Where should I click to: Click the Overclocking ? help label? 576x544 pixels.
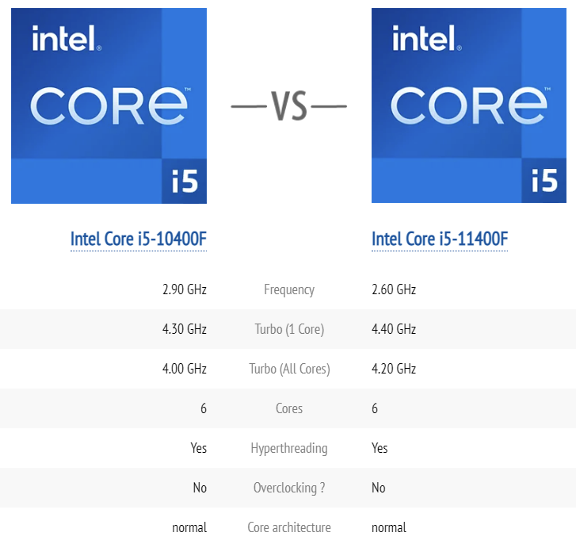[x=289, y=488]
